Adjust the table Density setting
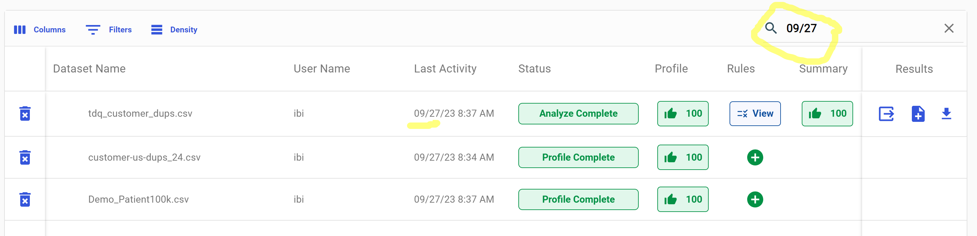 pyautogui.click(x=174, y=29)
